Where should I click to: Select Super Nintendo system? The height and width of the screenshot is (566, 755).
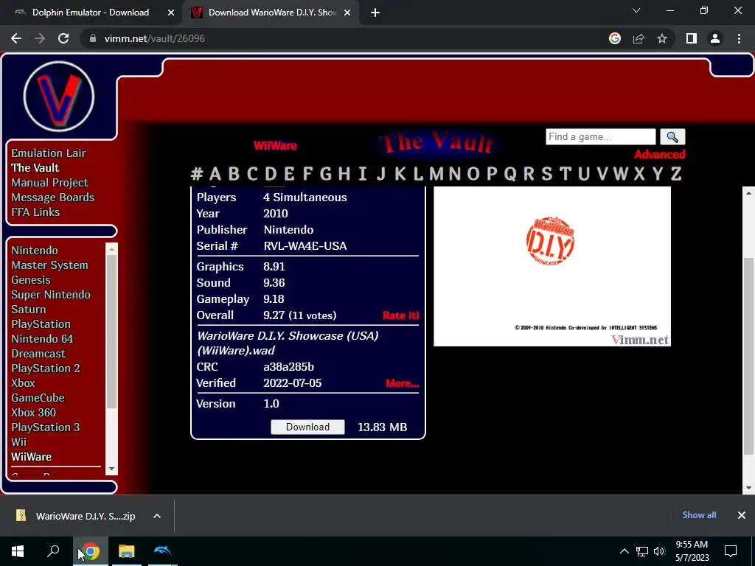click(51, 295)
